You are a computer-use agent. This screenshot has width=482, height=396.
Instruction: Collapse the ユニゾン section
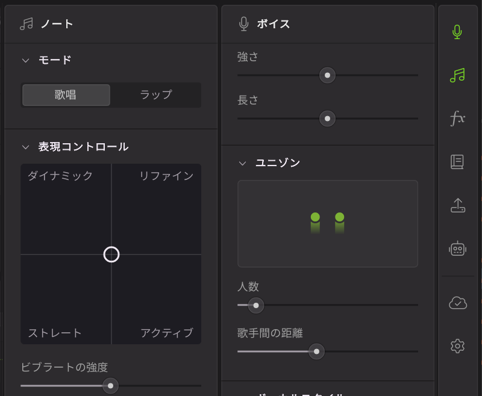(242, 163)
